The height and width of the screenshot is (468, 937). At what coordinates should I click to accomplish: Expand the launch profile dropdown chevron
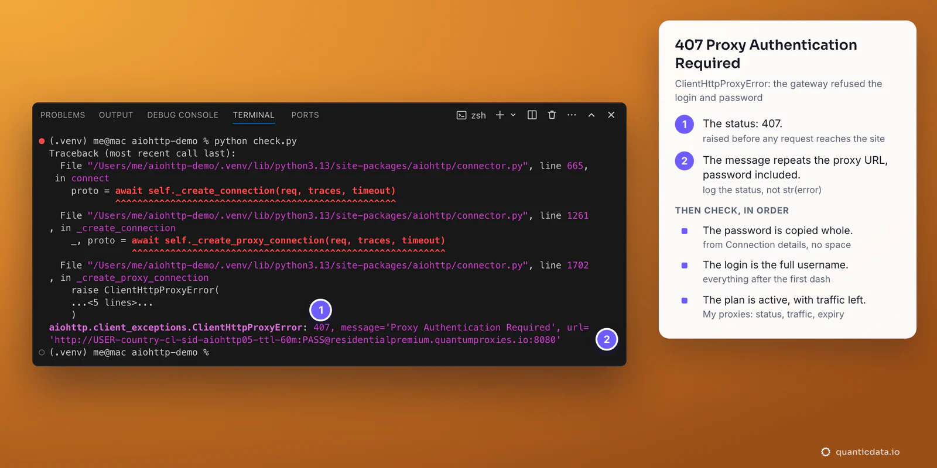[513, 115]
